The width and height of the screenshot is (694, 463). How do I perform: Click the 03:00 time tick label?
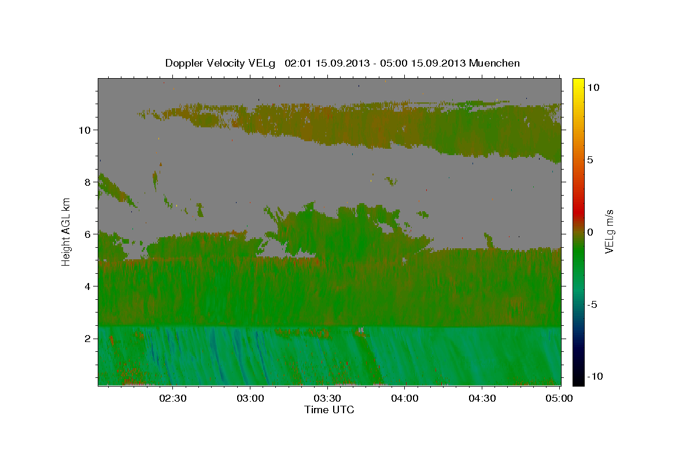tap(250, 398)
